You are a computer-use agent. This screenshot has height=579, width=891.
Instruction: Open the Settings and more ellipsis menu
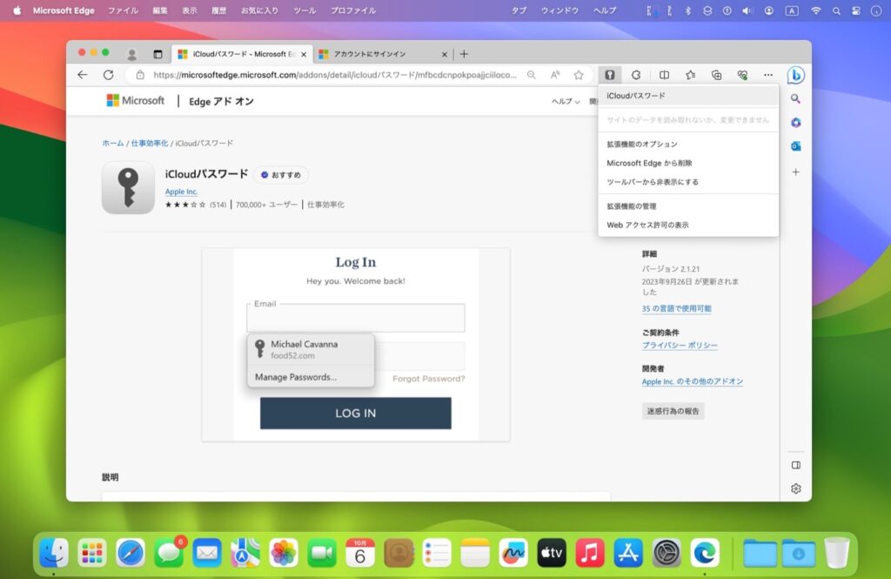click(768, 75)
